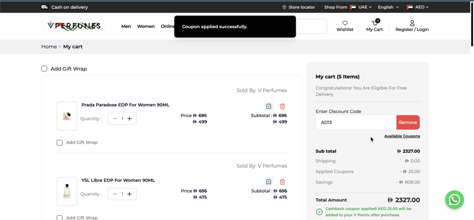Click the 'Coupon applied successfully.' notification
Viewport: 474px width, 220px height.
coord(235,26)
